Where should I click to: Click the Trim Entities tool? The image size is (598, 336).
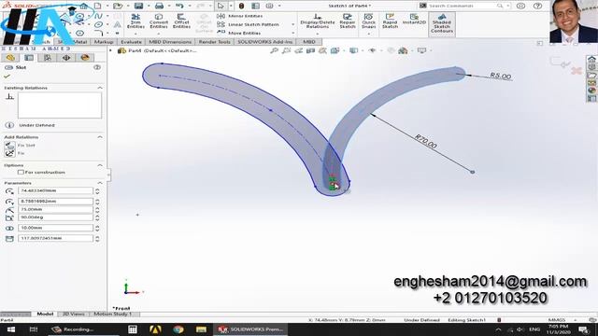(135, 21)
